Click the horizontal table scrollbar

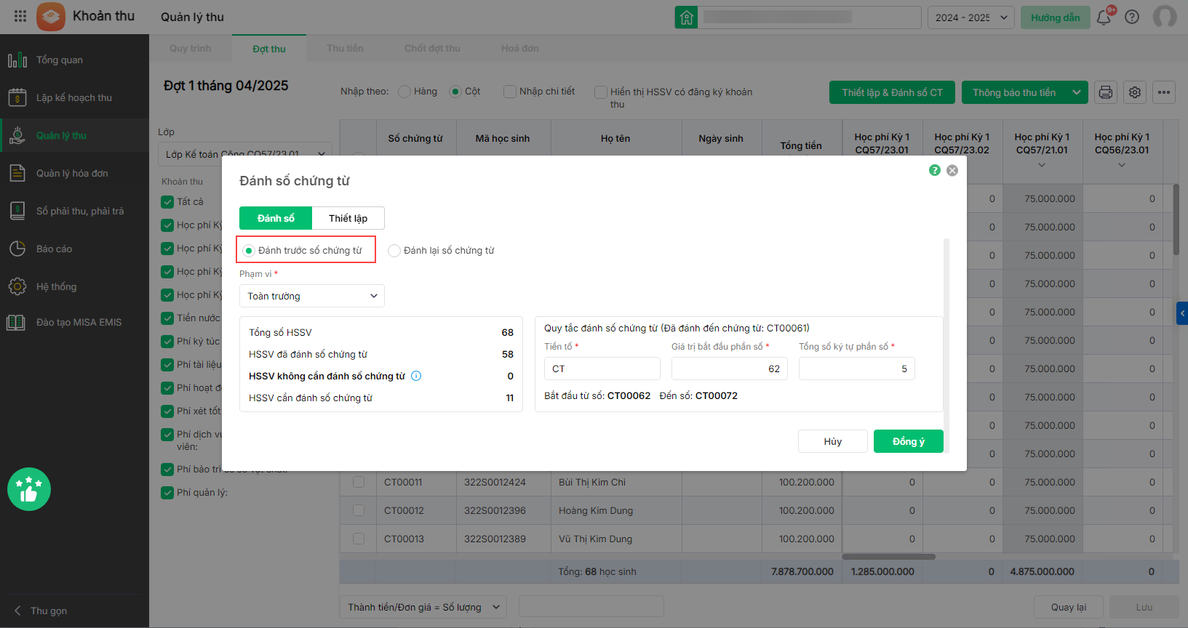pos(888,557)
